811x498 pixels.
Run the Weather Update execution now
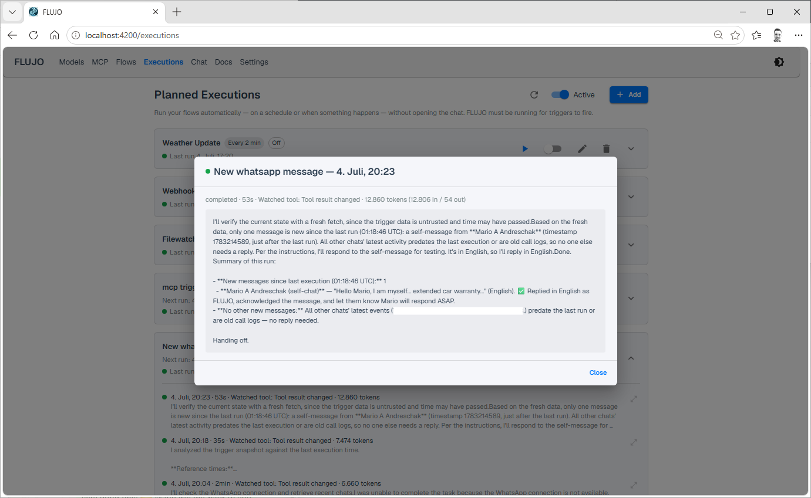click(525, 149)
